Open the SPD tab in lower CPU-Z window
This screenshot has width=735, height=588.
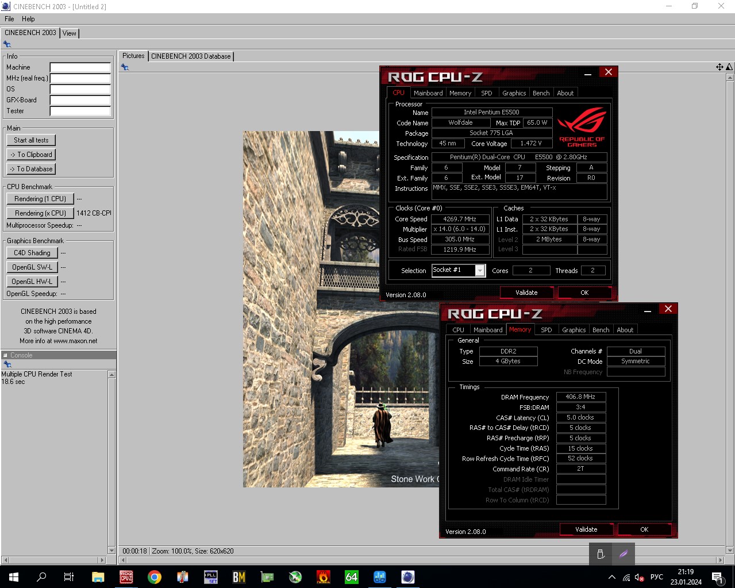(x=547, y=330)
